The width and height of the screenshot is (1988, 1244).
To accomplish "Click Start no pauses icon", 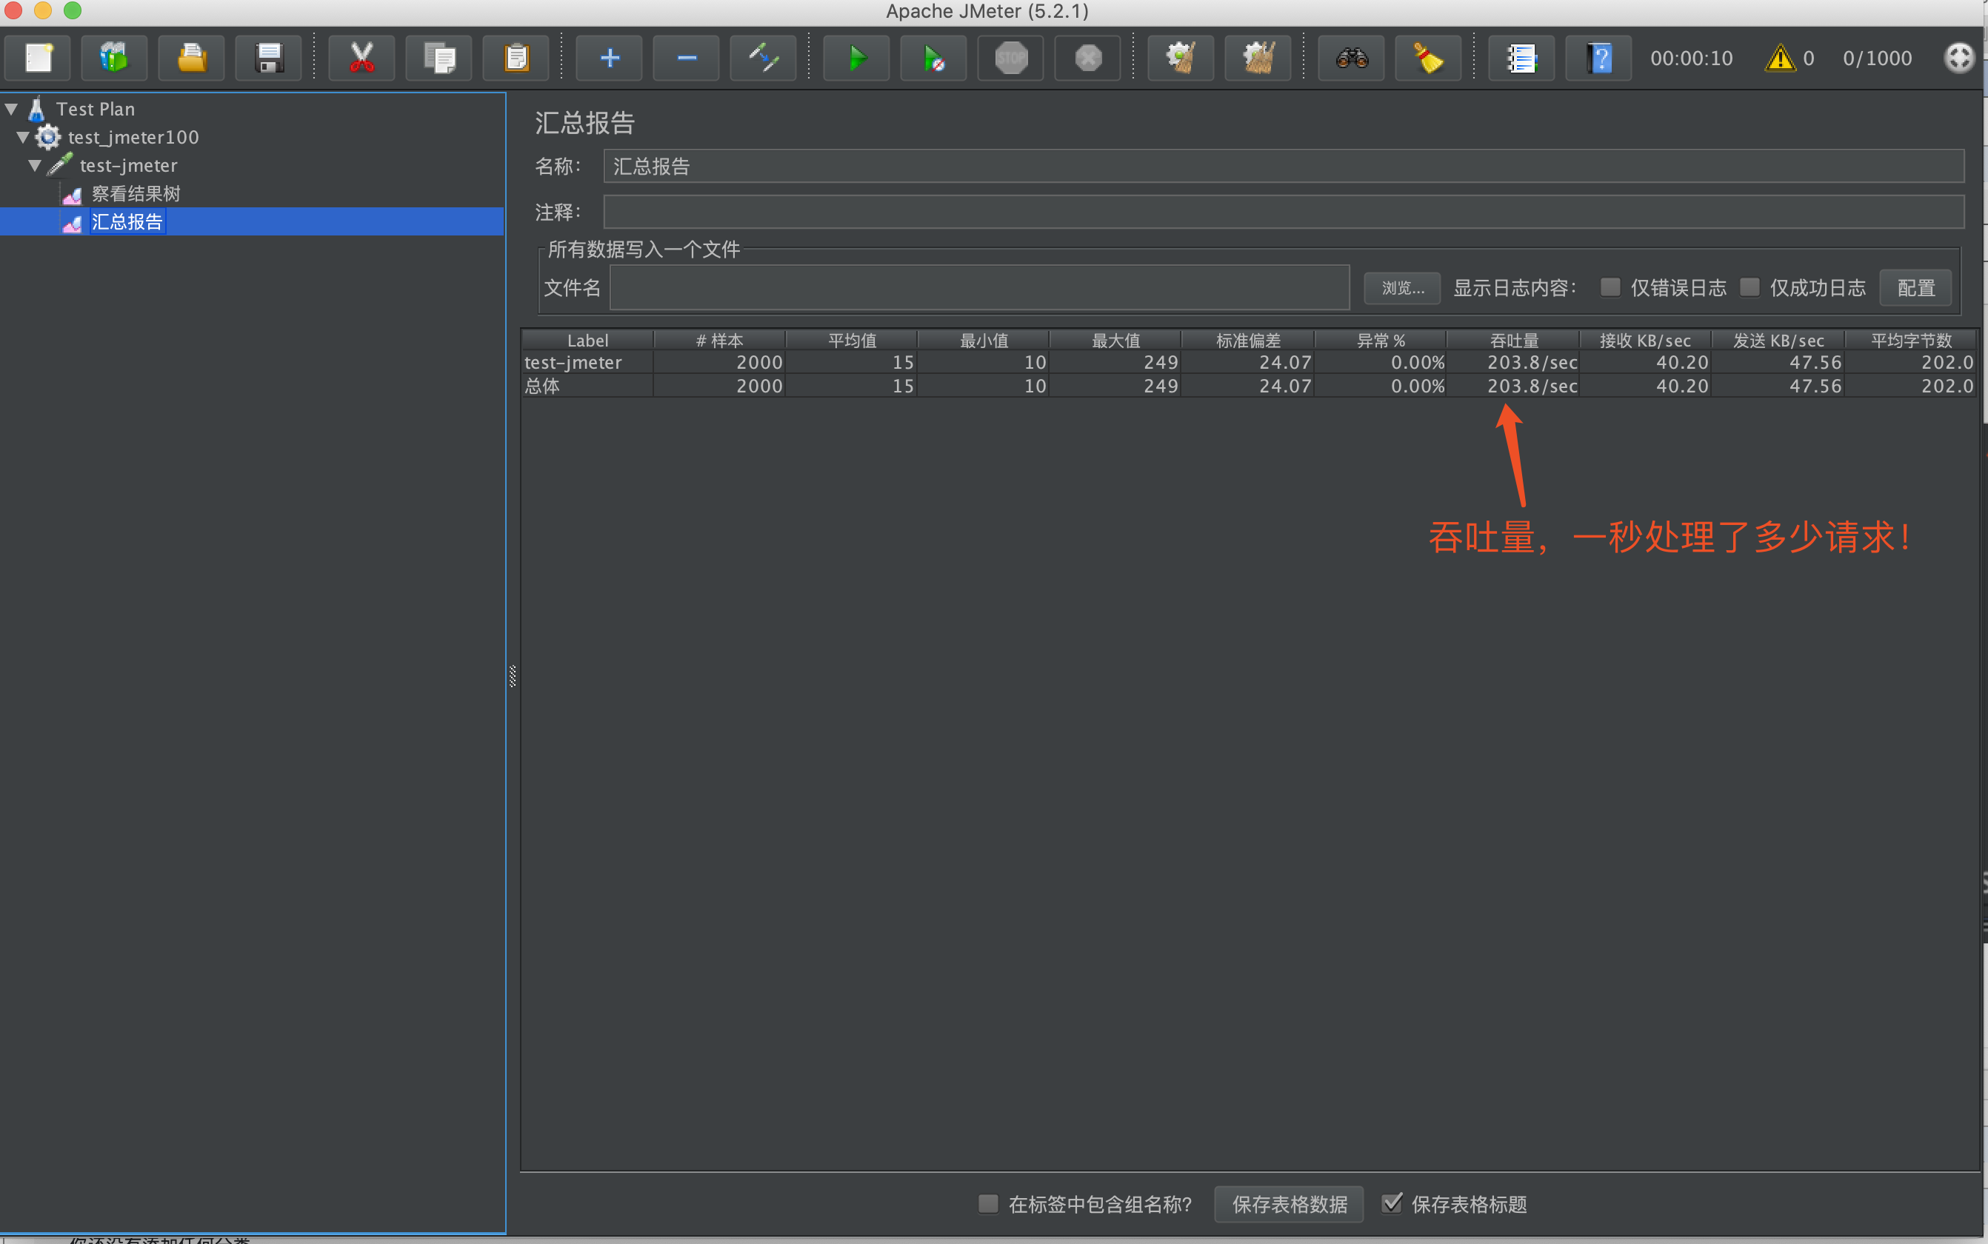I will (934, 58).
